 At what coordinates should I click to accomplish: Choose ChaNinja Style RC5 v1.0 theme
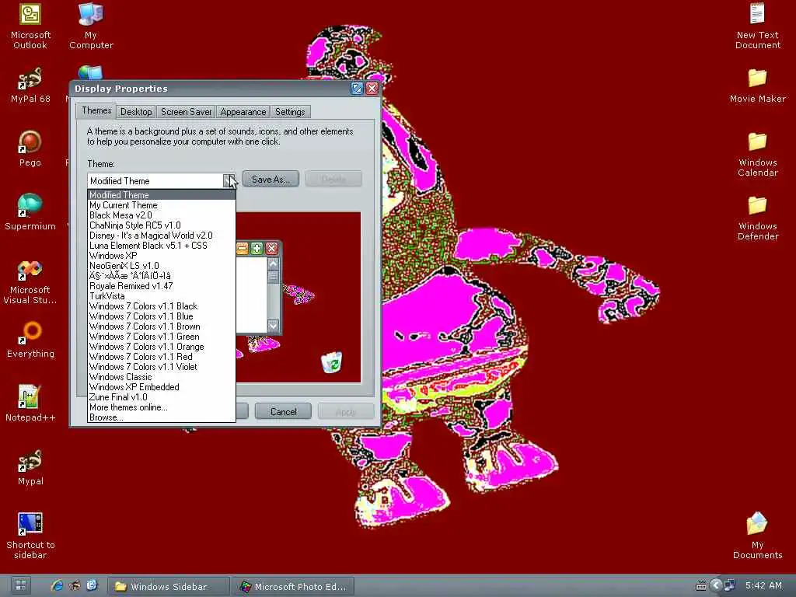tap(162, 225)
